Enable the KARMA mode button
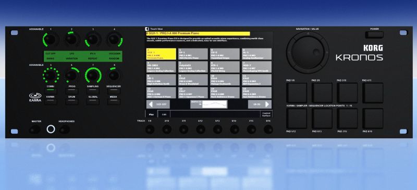The height and width of the screenshot is (190, 417). coord(50,102)
